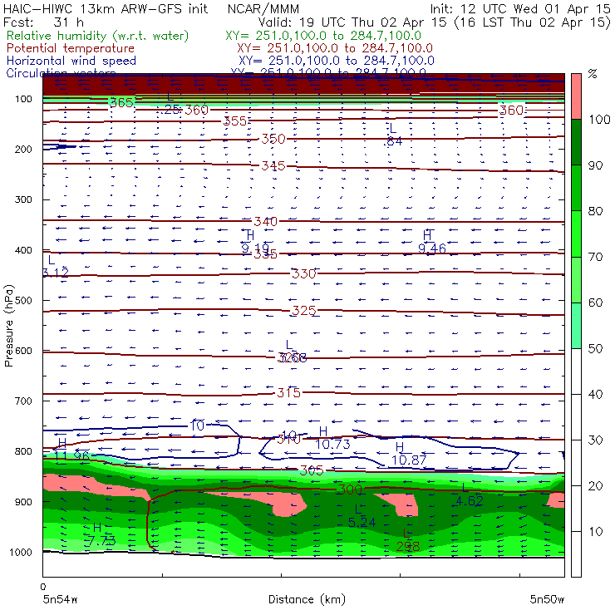615x615 pixels.
Task: Click the blue 'Horizontal wind speed' legend label
Action: click(71, 61)
